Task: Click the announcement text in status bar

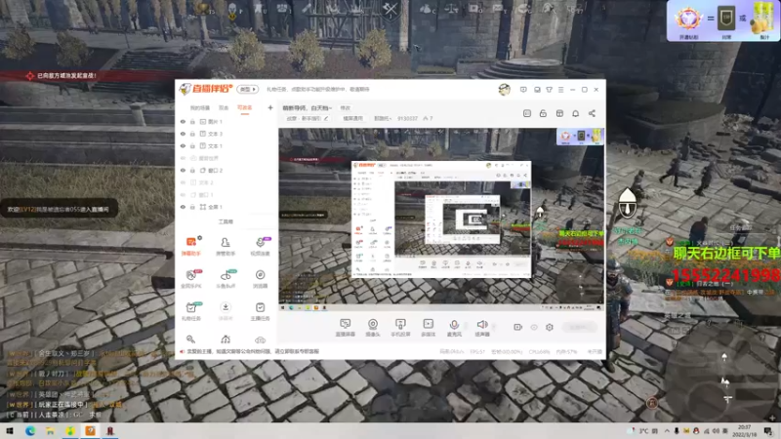Action: (253, 351)
